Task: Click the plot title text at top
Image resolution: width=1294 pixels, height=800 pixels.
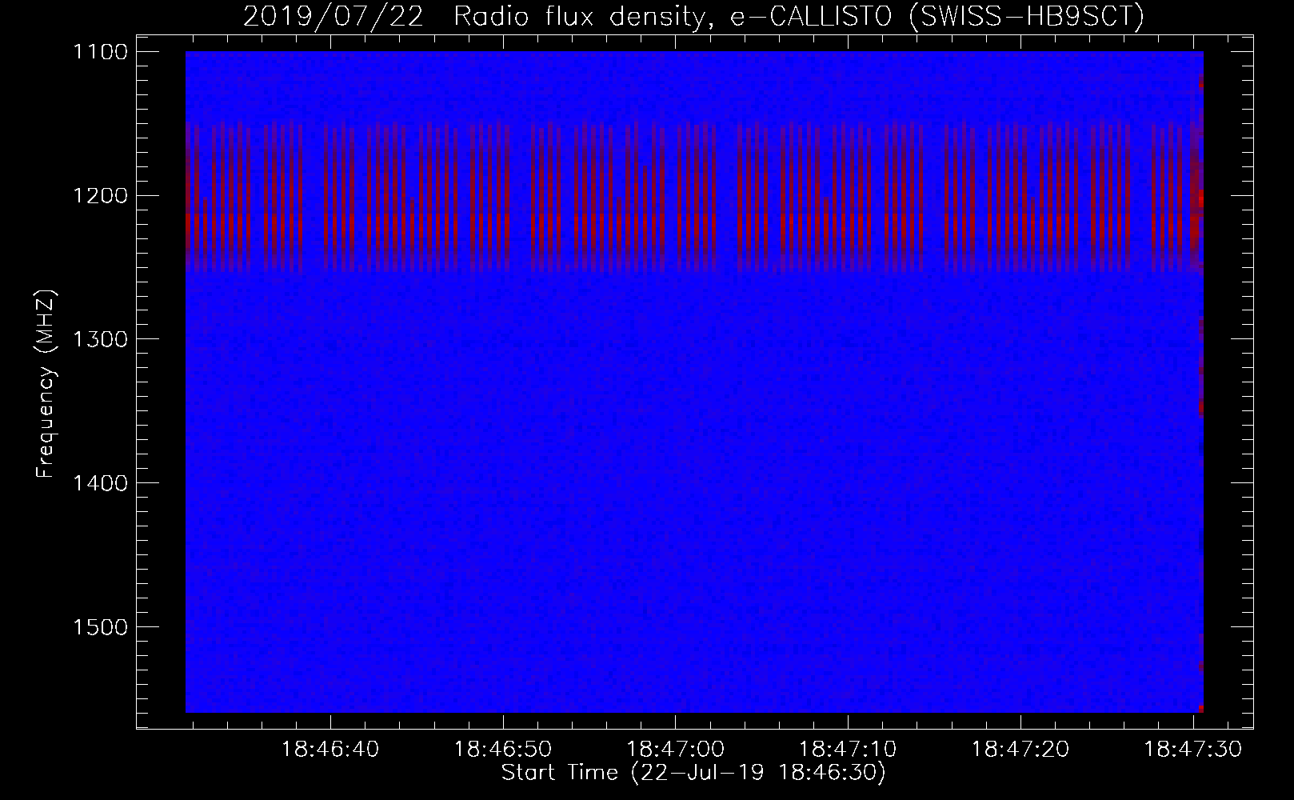Action: coord(693,16)
